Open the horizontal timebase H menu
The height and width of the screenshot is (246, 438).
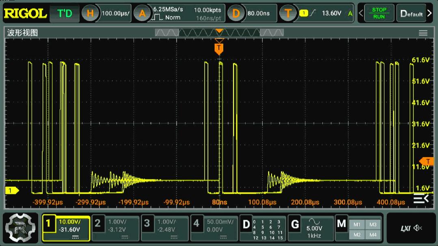coord(90,13)
